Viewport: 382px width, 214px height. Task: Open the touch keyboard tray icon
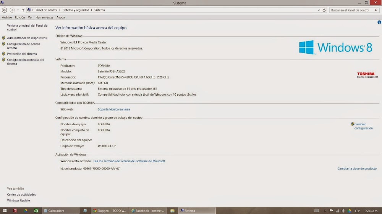316,211
